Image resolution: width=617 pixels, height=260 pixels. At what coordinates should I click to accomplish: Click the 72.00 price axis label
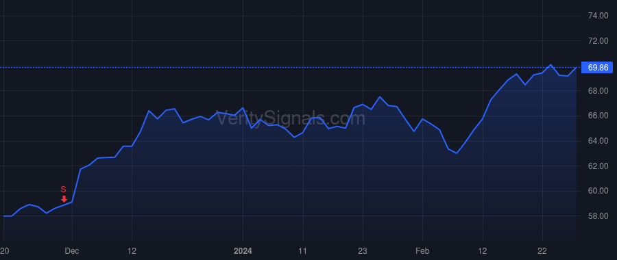coord(598,41)
